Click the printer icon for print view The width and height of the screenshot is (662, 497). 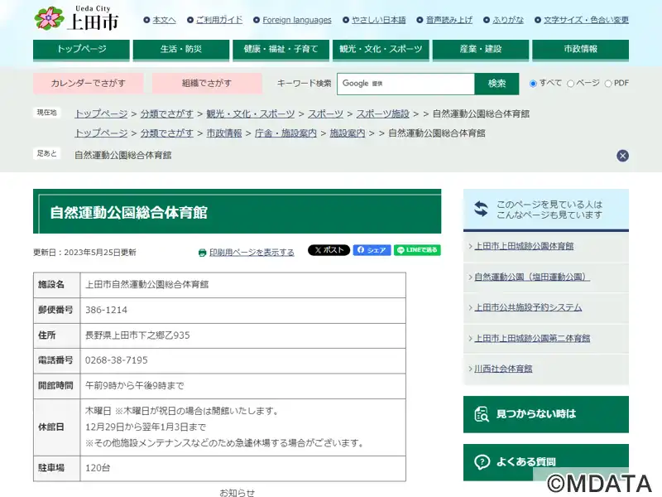coord(202,253)
